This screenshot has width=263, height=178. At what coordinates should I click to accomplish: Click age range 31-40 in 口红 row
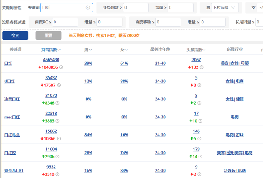pos(160,64)
